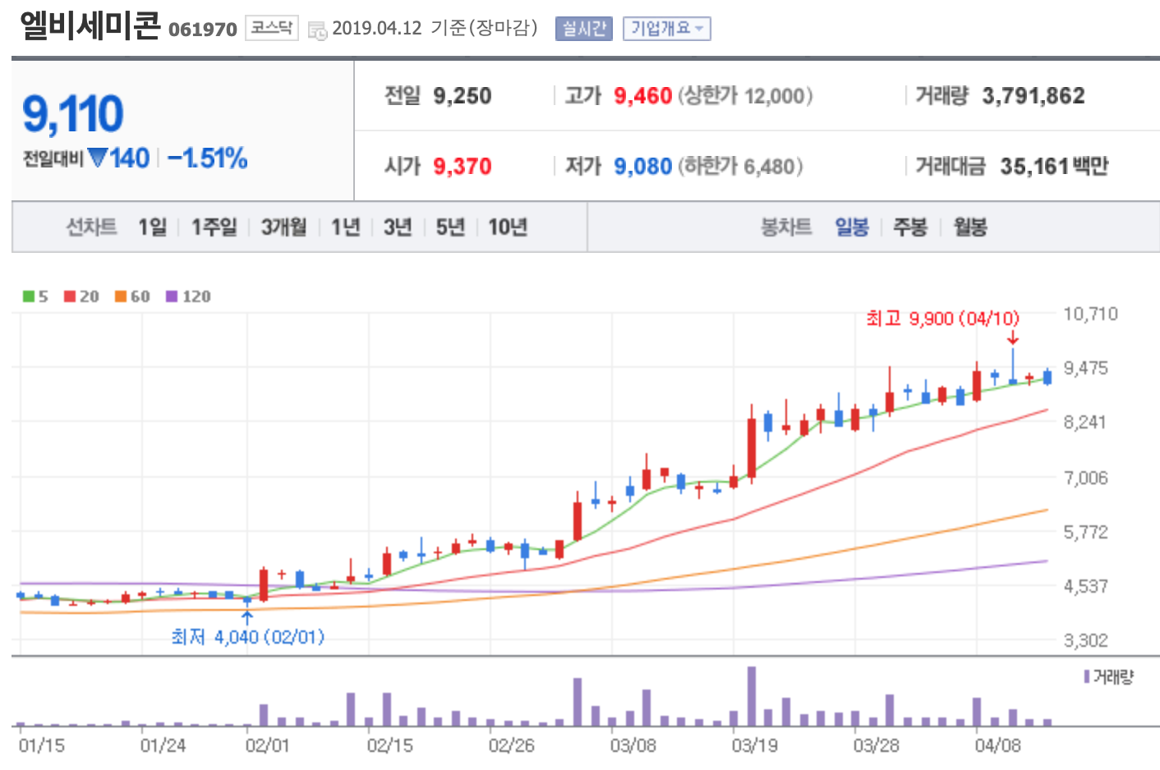The width and height of the screenshot is (1160, 770).
Task: Click the orange 60-day moving average swatch
Action: pos(121,296)
